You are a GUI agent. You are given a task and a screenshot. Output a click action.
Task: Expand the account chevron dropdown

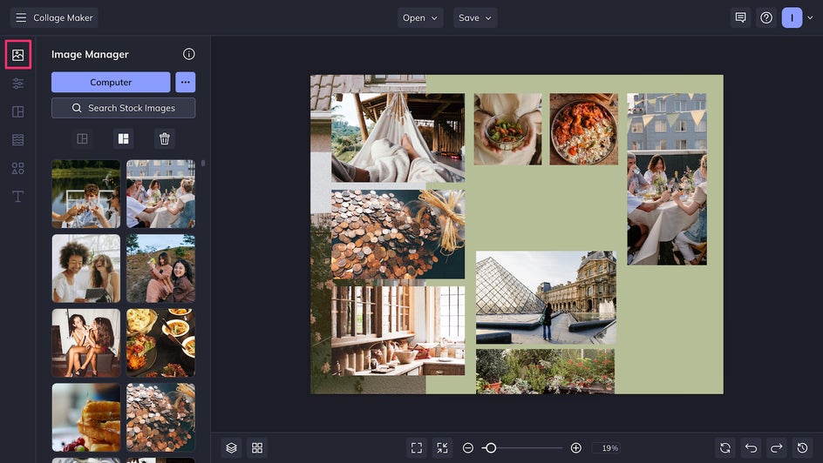click(x=811, y=17)
